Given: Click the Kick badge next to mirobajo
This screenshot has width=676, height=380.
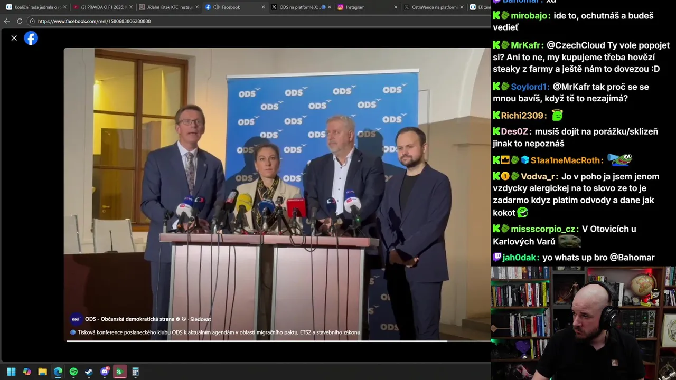Looking at the screenshot, I should click(x=496, y=16).
